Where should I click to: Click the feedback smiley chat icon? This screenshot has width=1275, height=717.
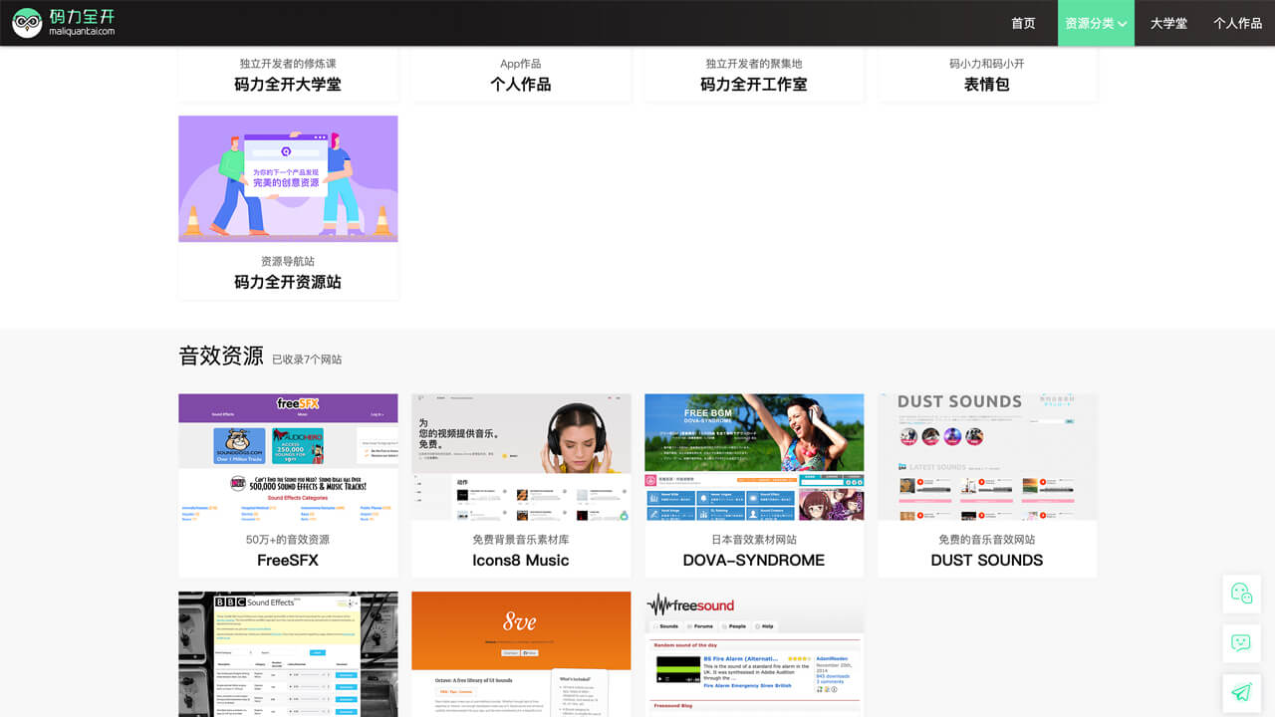point(1241,643)
